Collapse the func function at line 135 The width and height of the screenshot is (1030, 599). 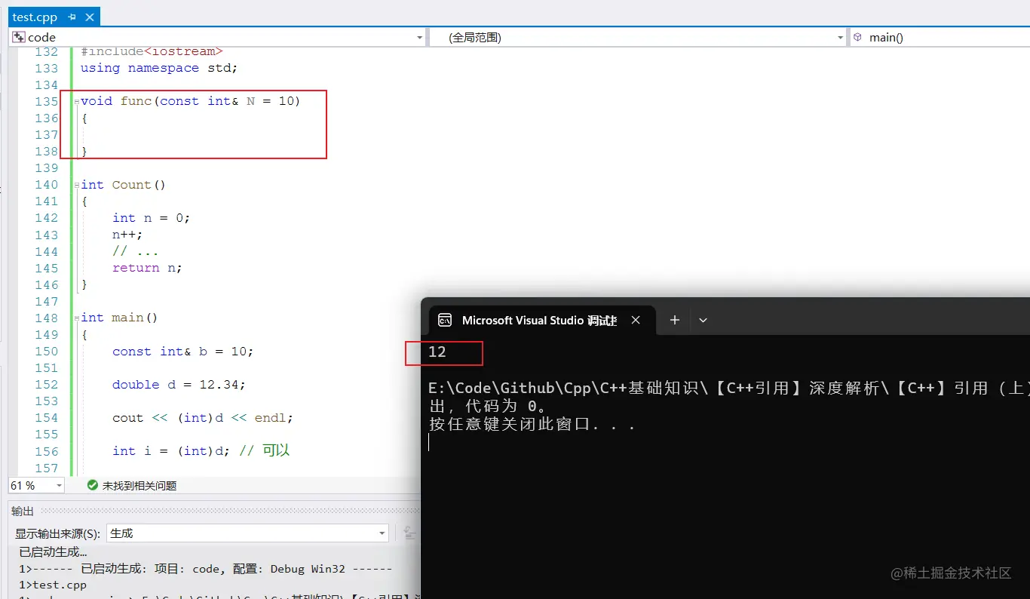(x=77, y=102)
